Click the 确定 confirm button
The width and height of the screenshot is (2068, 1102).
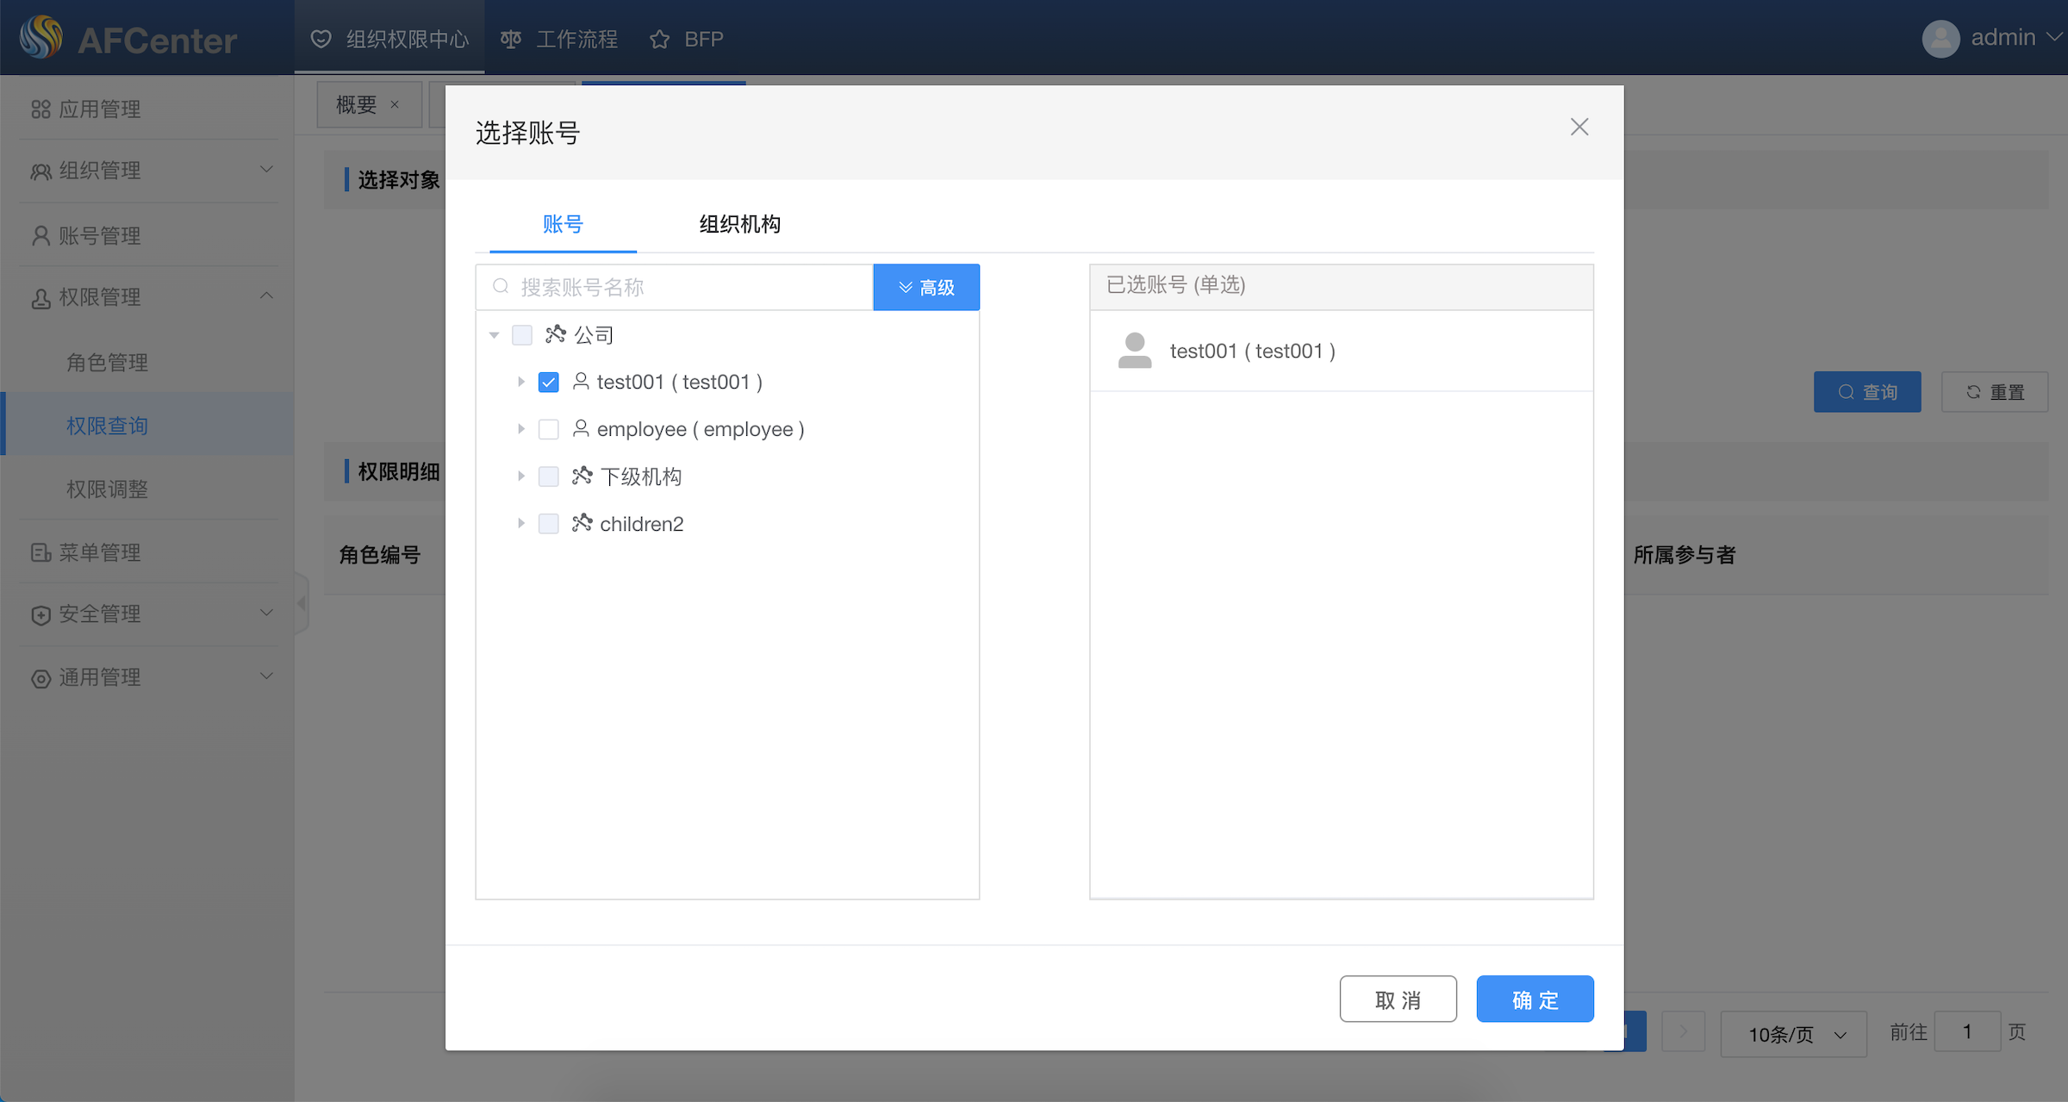tap(1536, 998)
